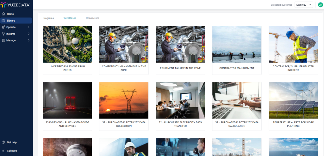Switch to the Connectors tab
The width and height of the screenshot is (324, 156).
(x=92, y=18)
